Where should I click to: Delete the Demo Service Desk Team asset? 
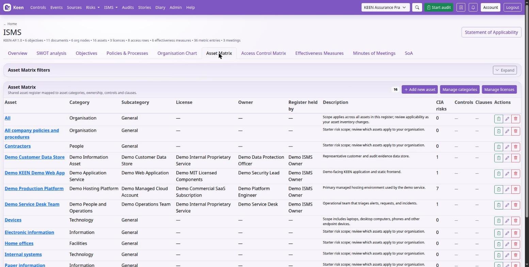coord(515,205)
